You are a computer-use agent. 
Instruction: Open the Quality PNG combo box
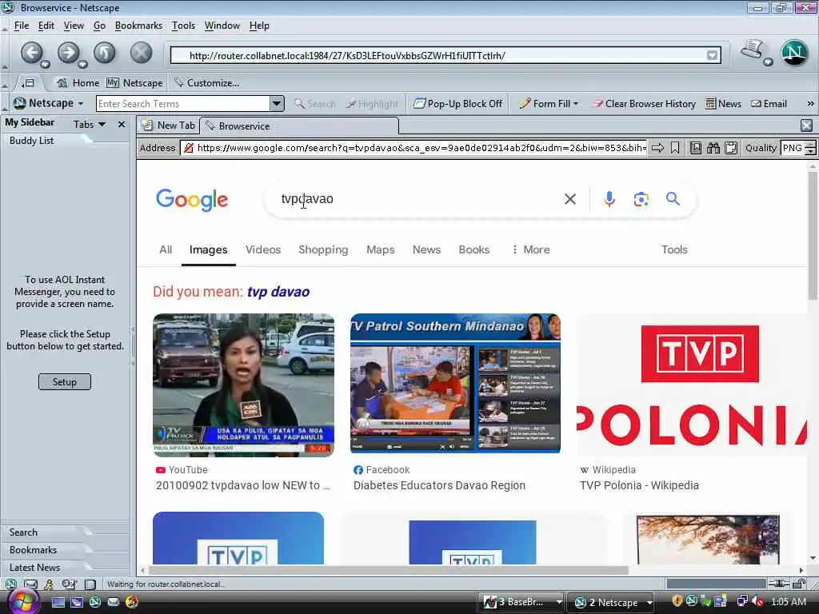[797, 148]
